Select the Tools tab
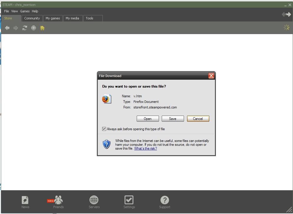The width and height of the screenshot is (293, 214). point(90,18)
